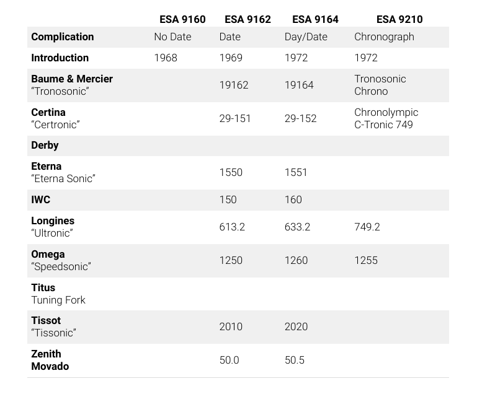Viewport: 477px width, 394px height.
Task: Select the Chronolympic C-Tronic 749 cell
Action: coord(386,118)
